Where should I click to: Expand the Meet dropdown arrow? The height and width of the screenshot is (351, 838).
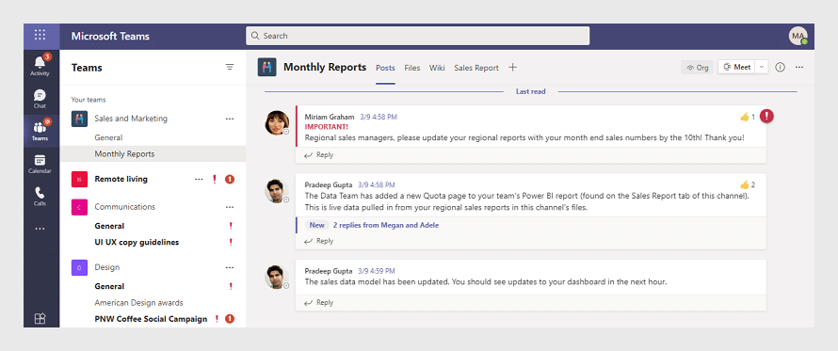pos(762,68)
